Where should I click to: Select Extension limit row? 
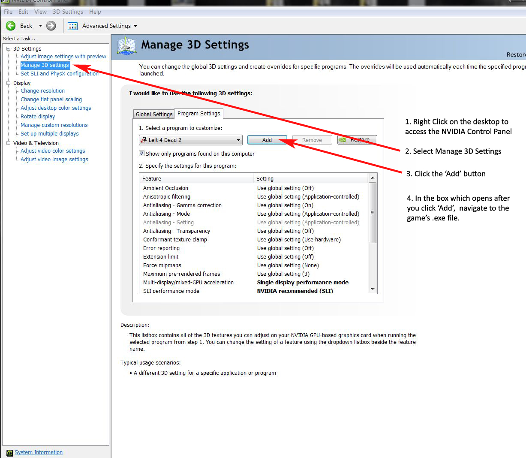[254, 256]
